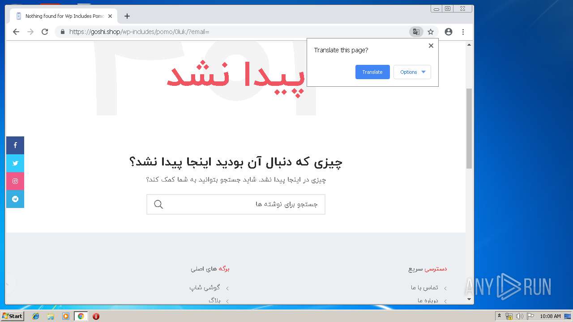573x322 pixels.
Task: Open the 'تماس با ما' footer link
Action: click(x=424, y=288)
